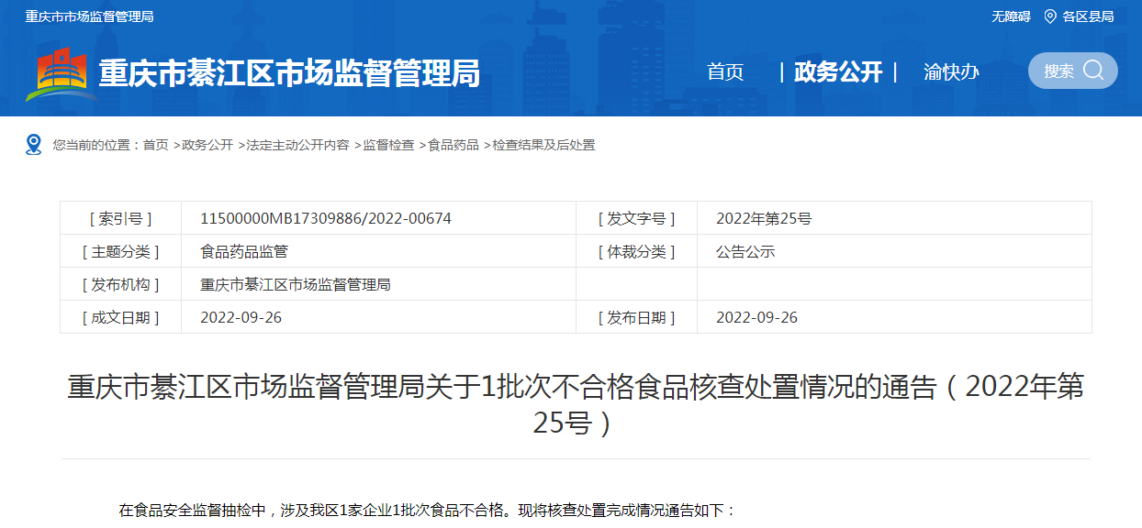Open the 首页 navigation menu item
This screenshot has width=1142, height=528.
[725, 72]
